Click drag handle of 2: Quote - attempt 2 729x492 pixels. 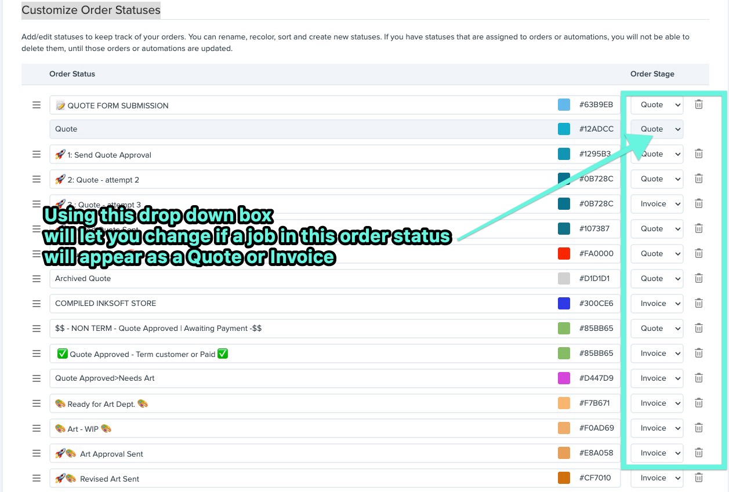(37, 179)
